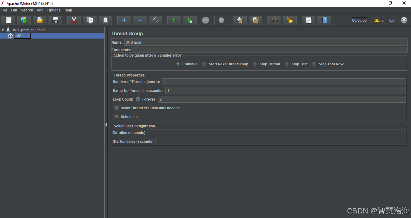This screenshot has width=411, height=218.
Task: Paste the clipboard element
Action: point(105,20)
